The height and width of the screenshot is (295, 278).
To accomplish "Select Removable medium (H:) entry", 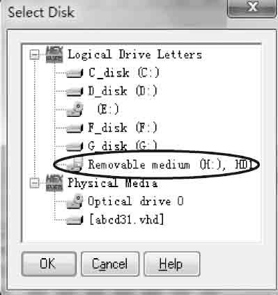I will [171, 165].
